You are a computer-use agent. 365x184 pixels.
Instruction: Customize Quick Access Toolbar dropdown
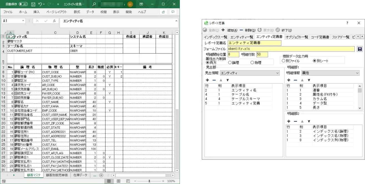point(58,4)
